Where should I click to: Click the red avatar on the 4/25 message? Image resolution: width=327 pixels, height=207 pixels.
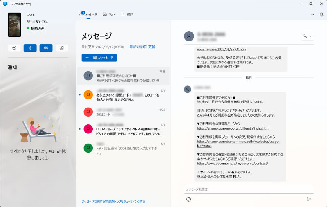88,112
